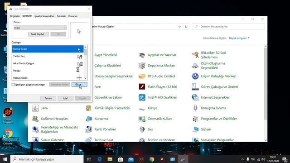Enable the İşaretçinin gölgesini etkinleştir checkbox
Image resolution: width=290 pixels, height=163 pixels.
[x=13, y=85]
